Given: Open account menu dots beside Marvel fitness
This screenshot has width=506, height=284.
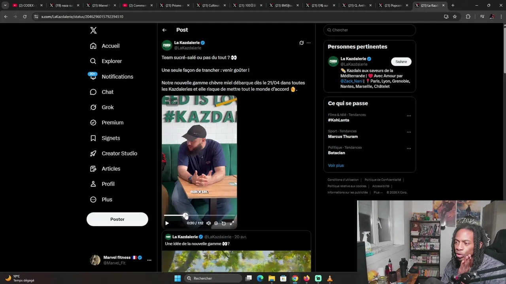Looking at the screenshot, I should click(x=149, y=260).
